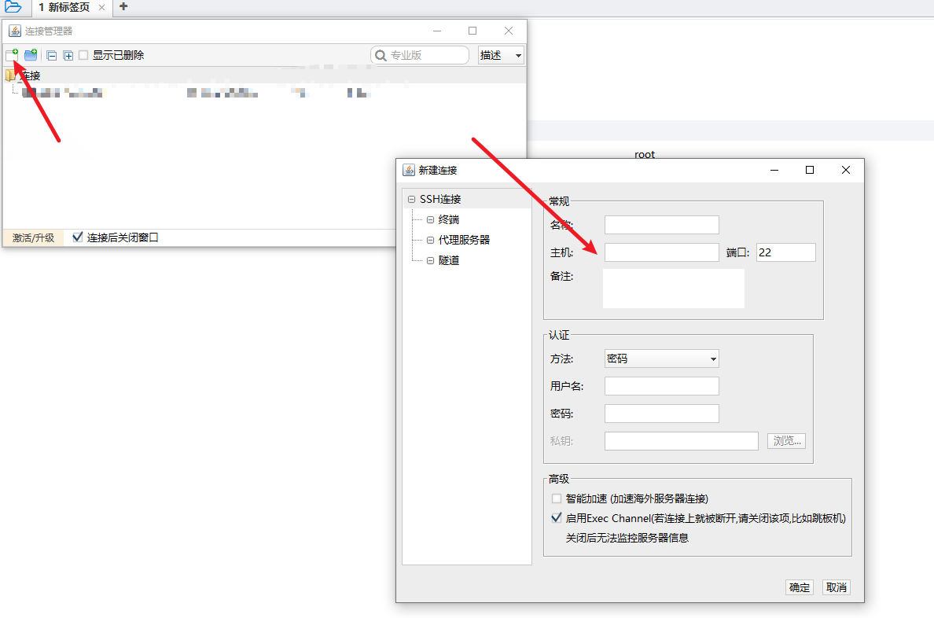934x618 pixels.
Task: Click the 取消 button
Action: pyautogui.click(x=836, y=587)
